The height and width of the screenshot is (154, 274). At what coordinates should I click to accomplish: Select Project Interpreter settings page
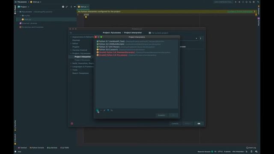click(x=83, y=57)
